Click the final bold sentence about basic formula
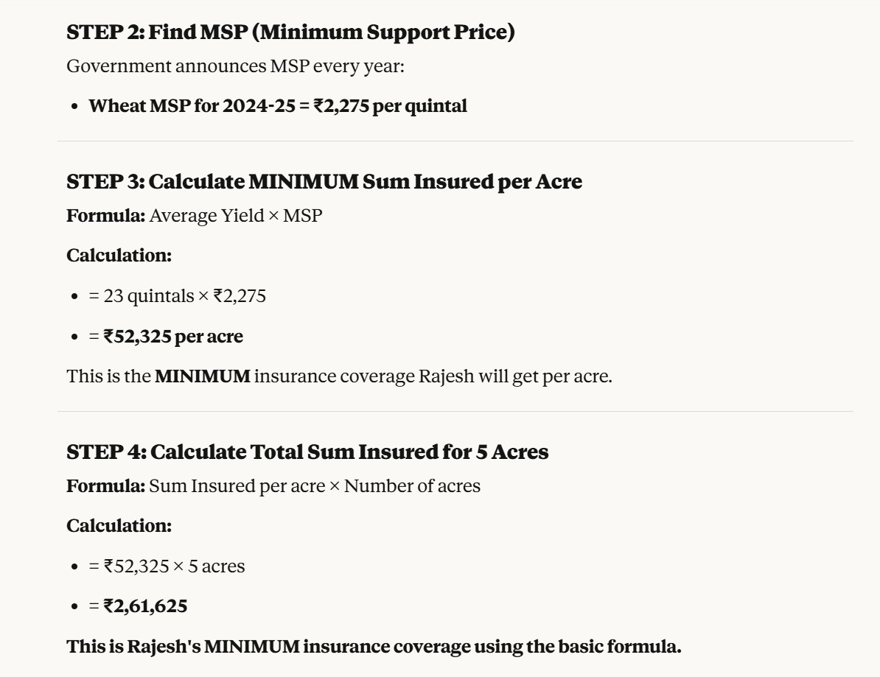This screenshot has width=880, height=677. [374, 647]
